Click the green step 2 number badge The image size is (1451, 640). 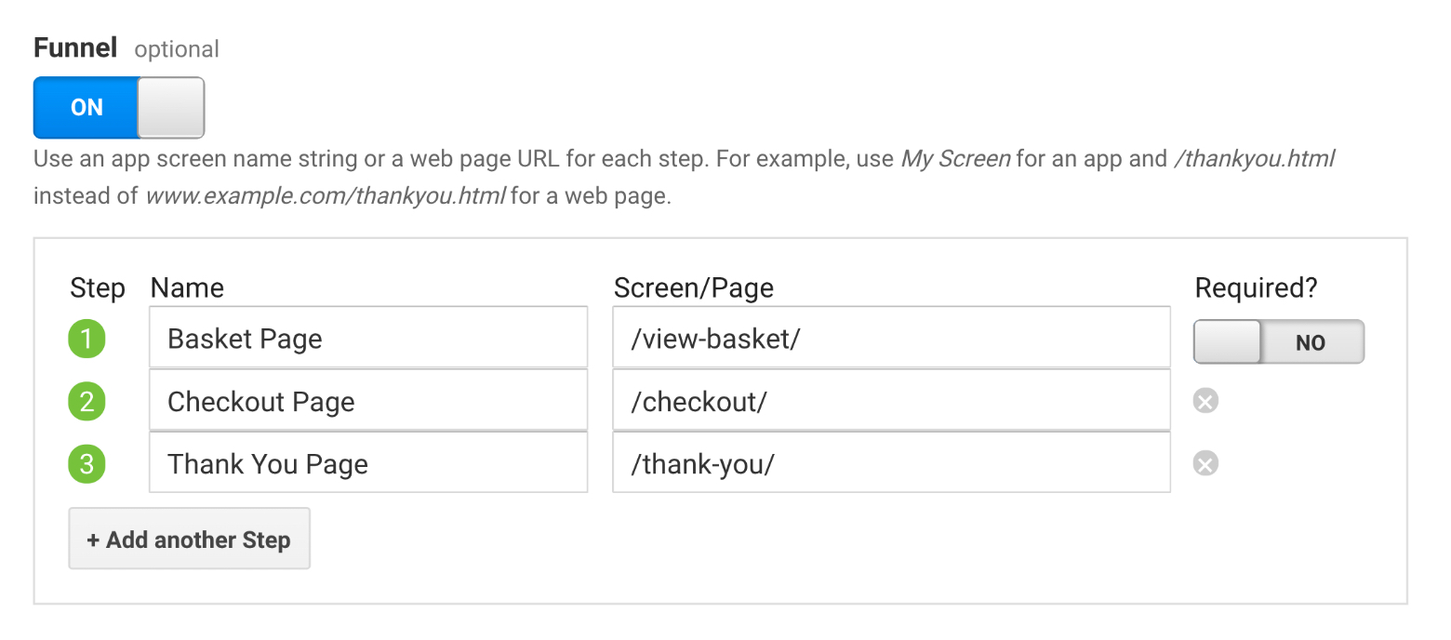pyautogui.click(x=87, y=402)
